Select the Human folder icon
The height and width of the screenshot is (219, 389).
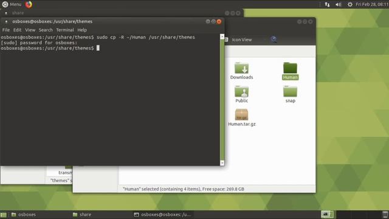[291, 68]
